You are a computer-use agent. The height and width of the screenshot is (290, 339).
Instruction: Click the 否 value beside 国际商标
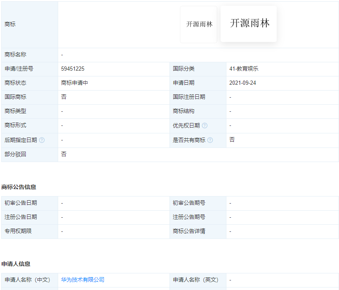pyautogui.click(x=64, y=97)
